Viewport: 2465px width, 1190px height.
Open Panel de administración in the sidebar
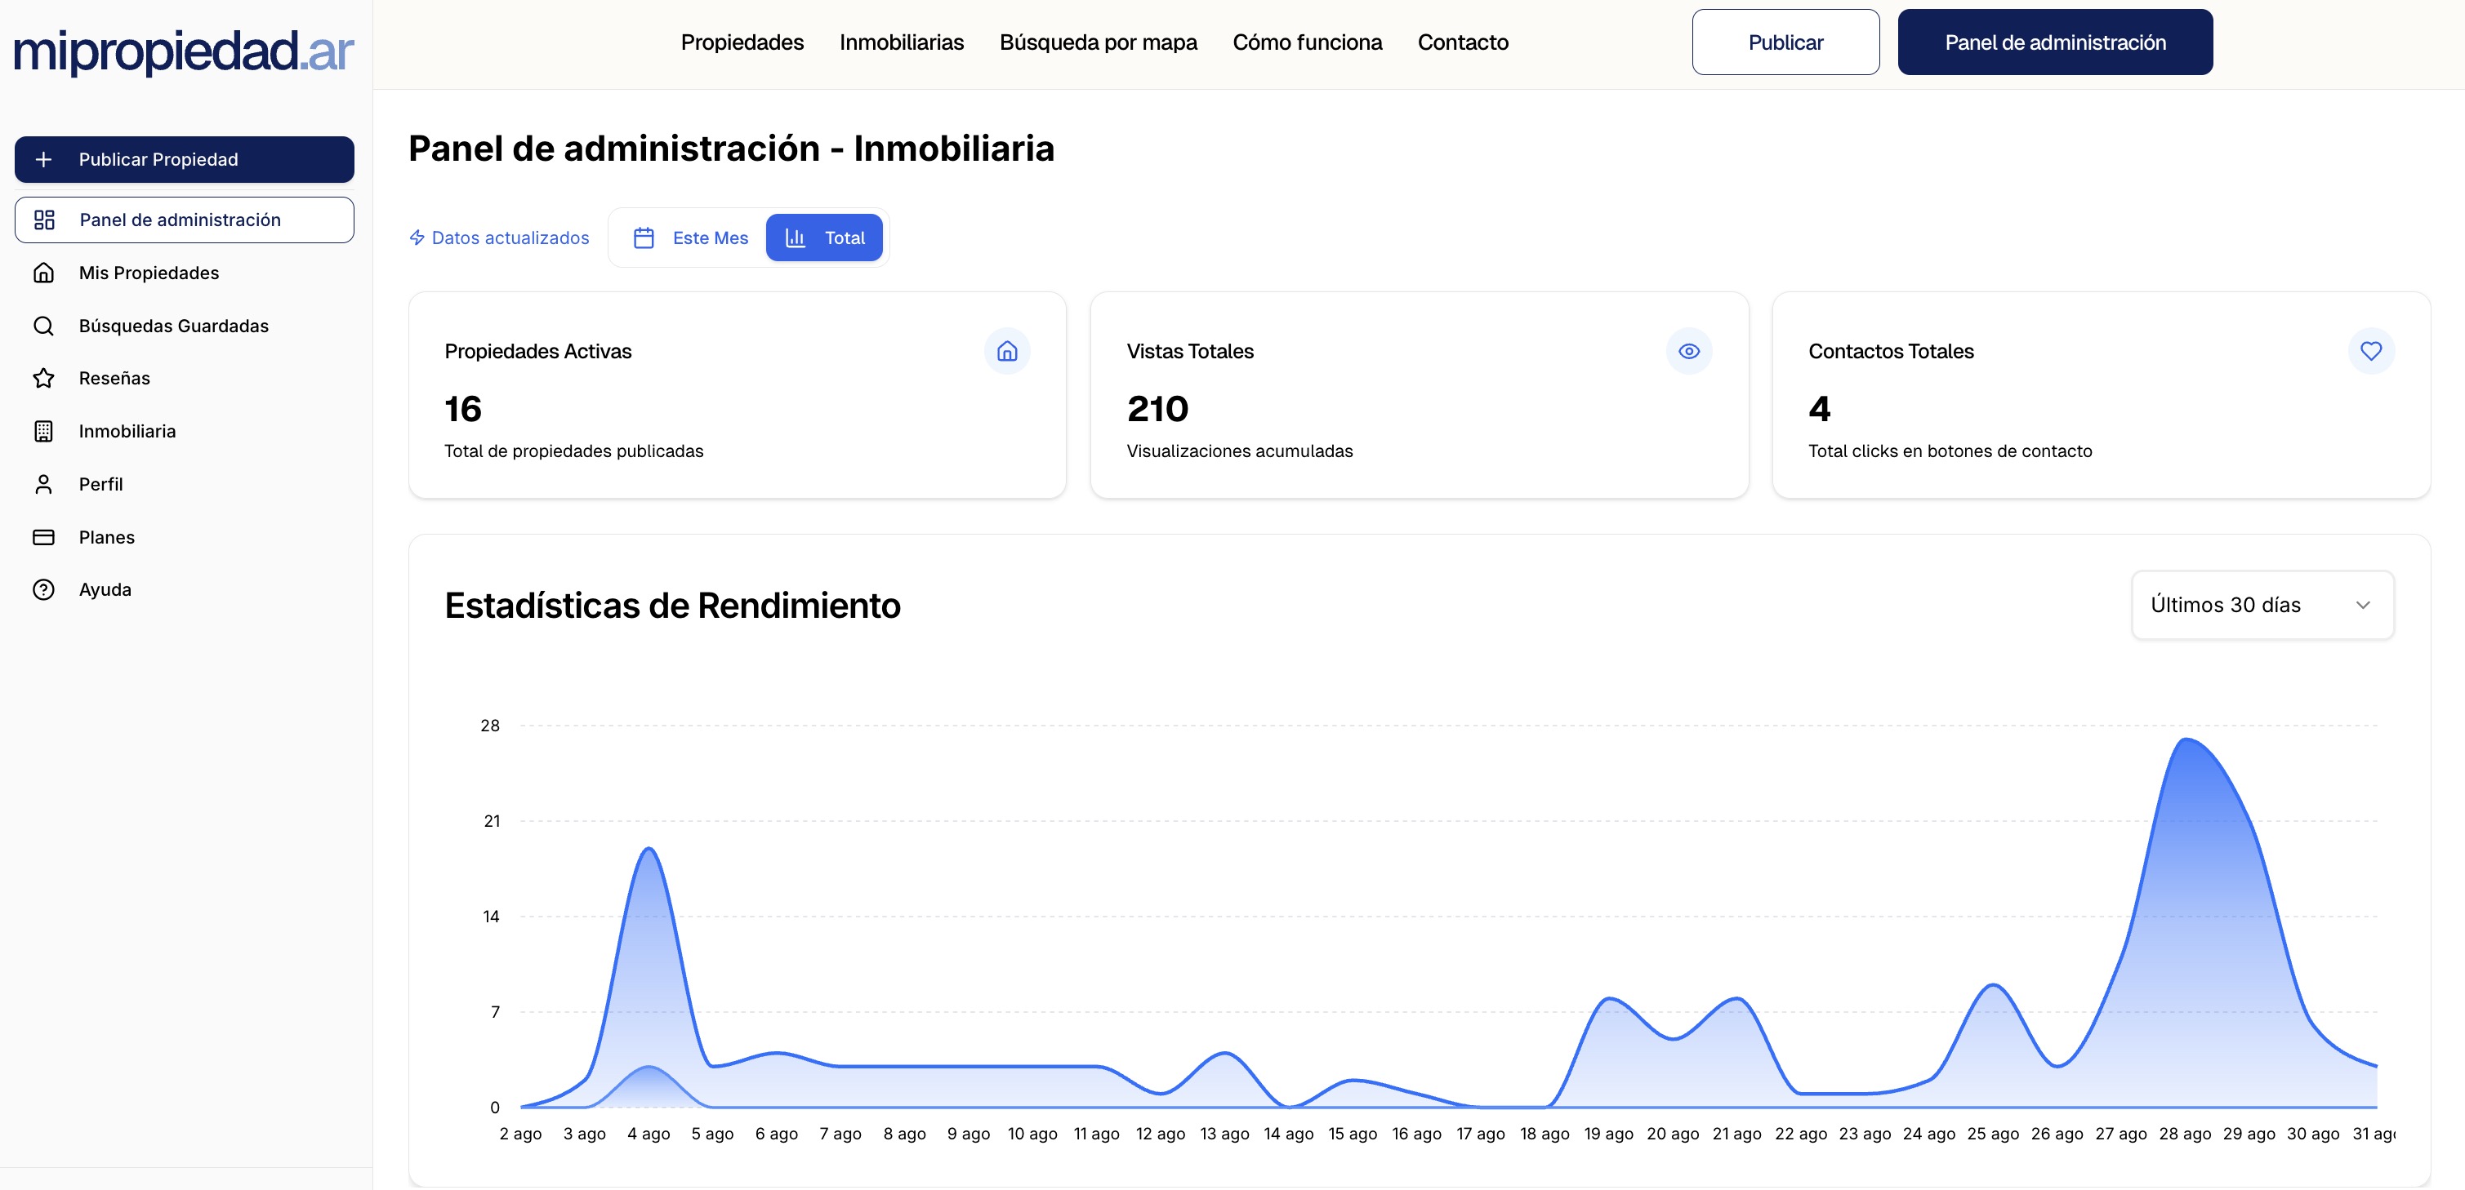[x=184, y=219]
